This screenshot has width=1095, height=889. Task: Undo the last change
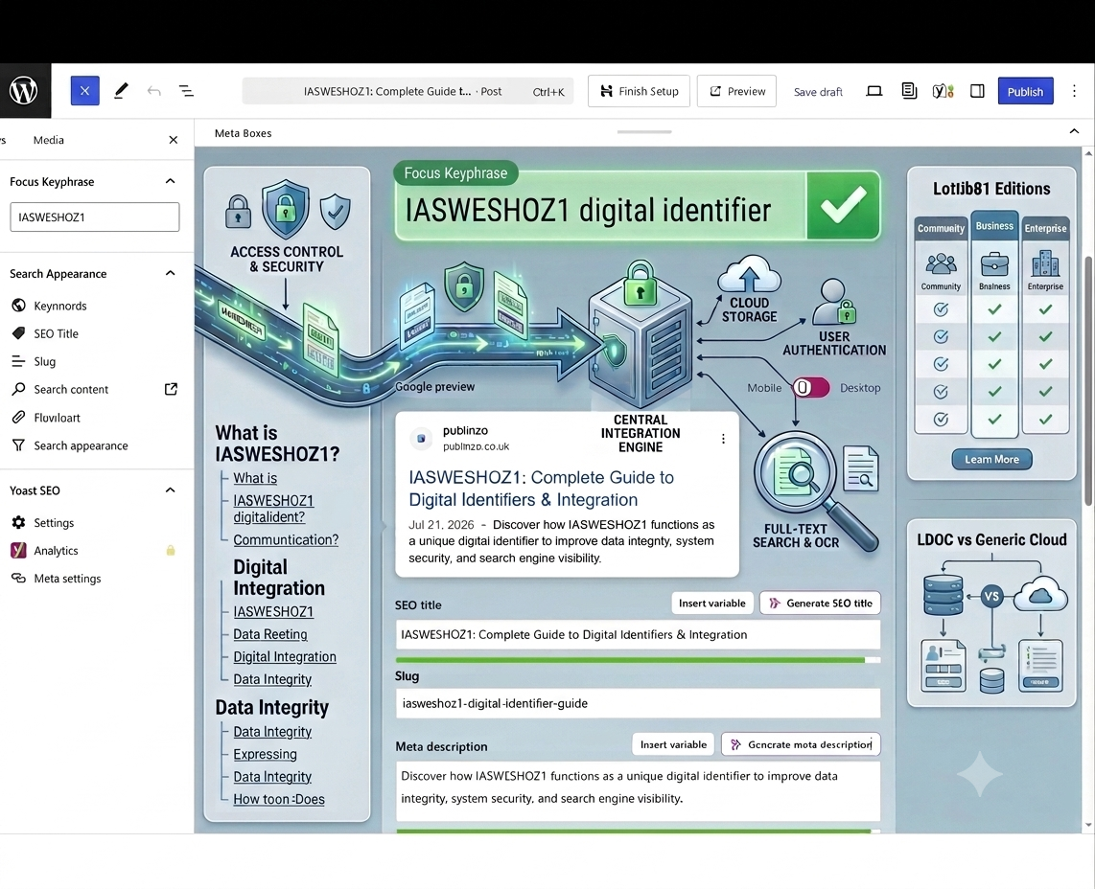pos(153,91)
